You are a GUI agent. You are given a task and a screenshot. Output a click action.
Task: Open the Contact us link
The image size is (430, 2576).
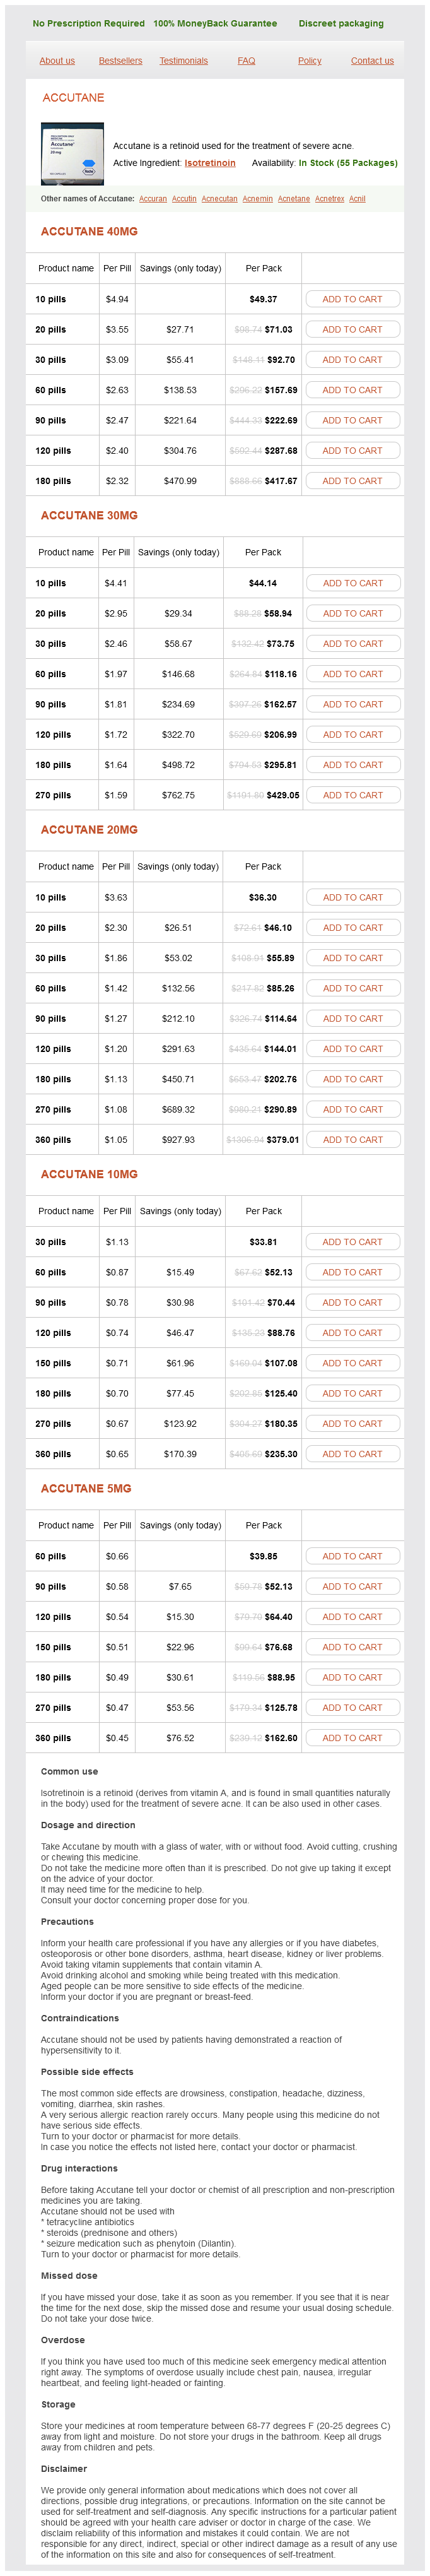coord(372,61)
